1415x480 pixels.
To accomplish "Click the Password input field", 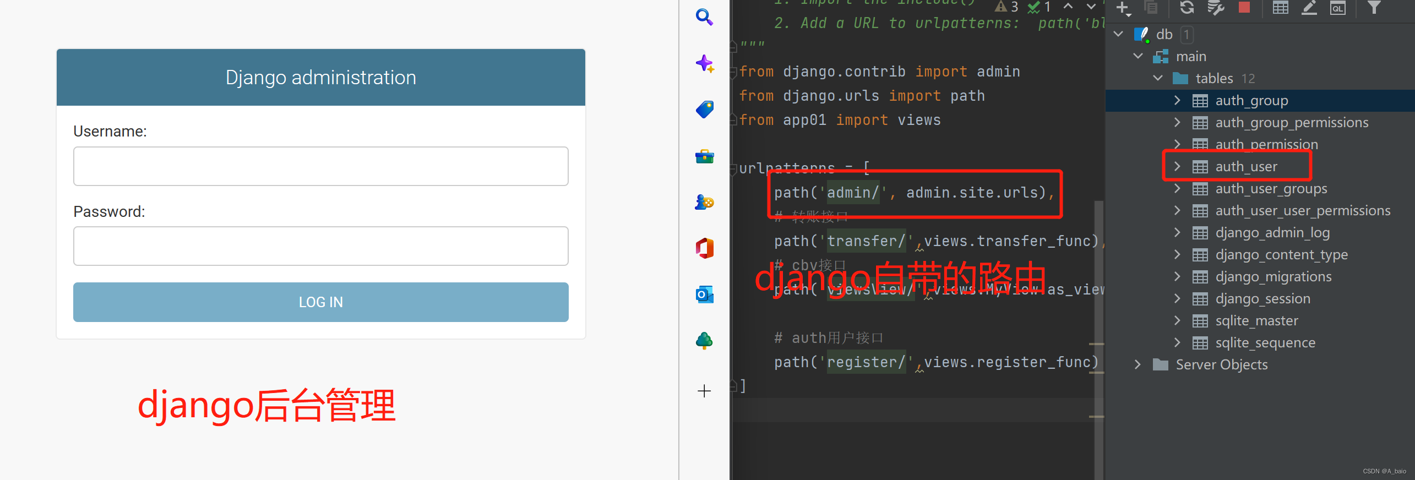I will coord(321,246).
